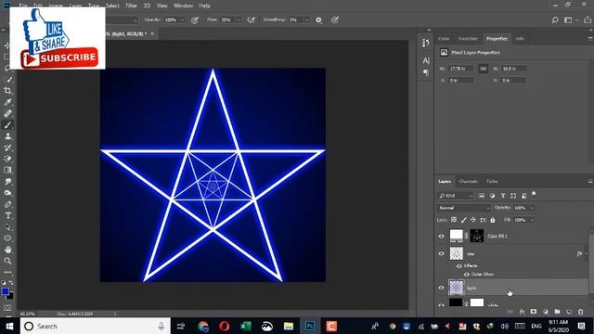Collapse star layer effects arrow
This screenshot has width=594, height=334.
click(586, 253)
